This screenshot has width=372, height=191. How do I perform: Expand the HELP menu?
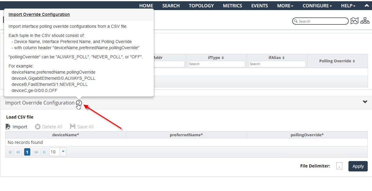(x=348, y=6)
